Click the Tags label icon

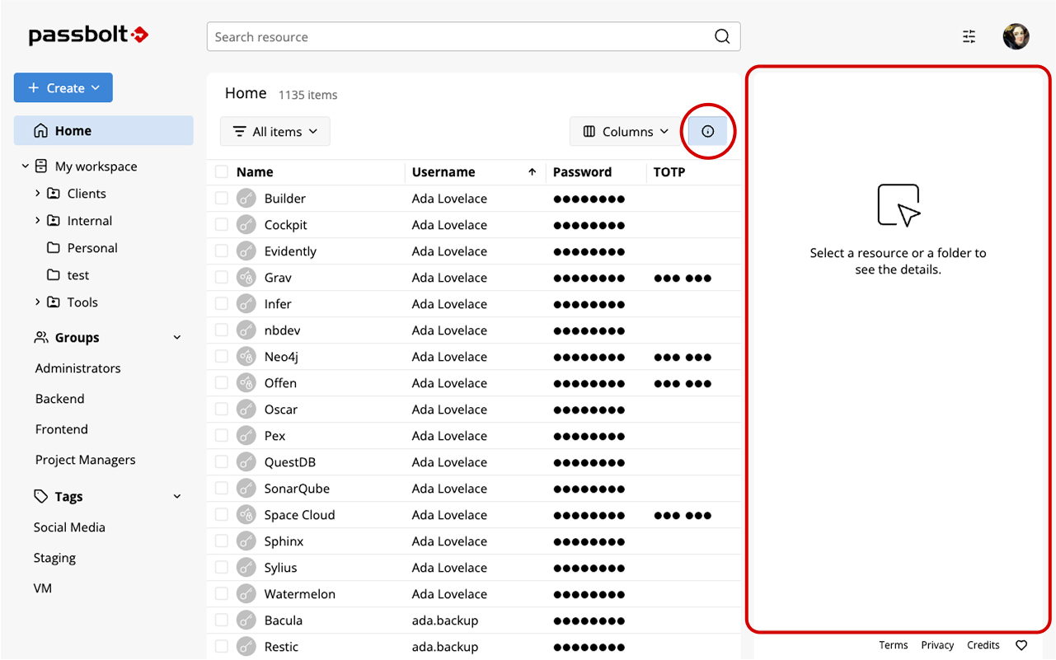pos(40,497)
